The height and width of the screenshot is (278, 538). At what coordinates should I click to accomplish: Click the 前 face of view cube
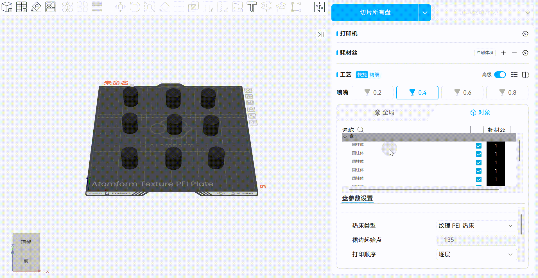pyautogui.click(x=26, y=261)
